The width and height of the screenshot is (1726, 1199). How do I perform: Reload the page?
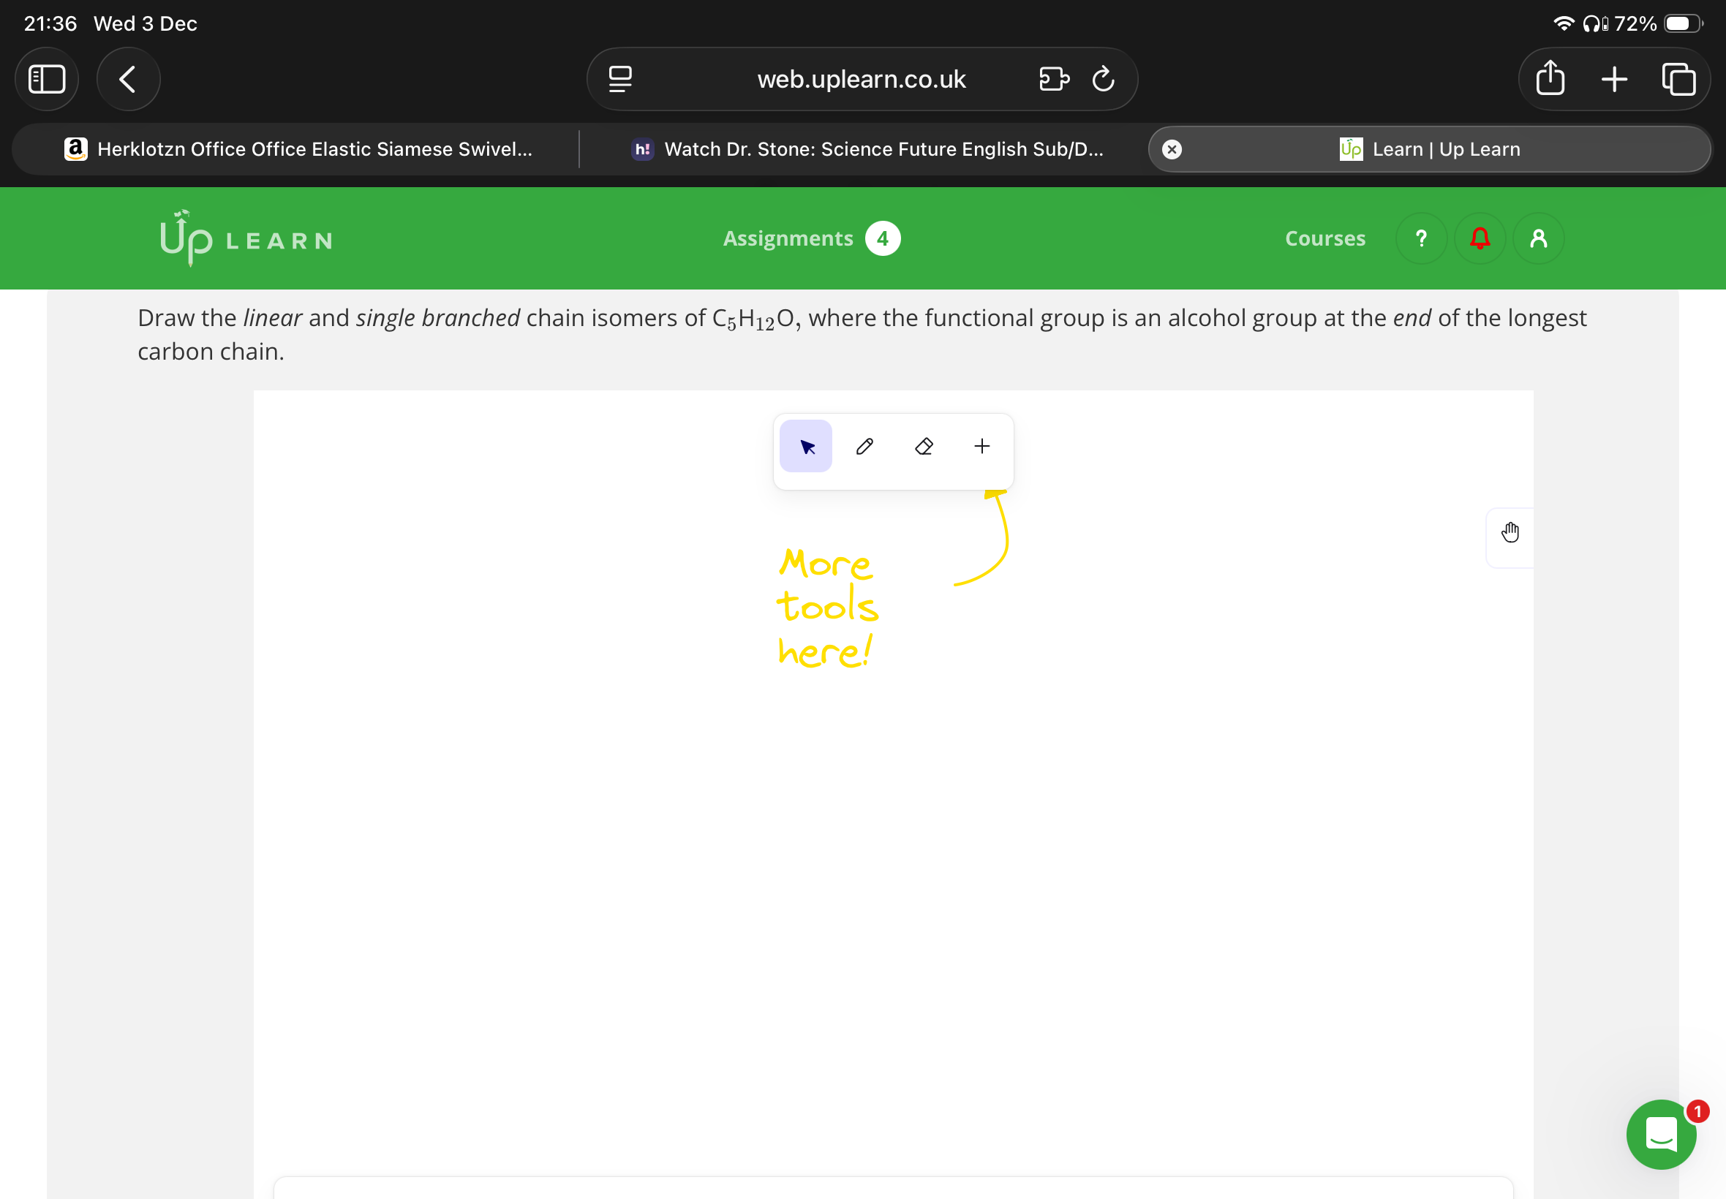tap(1102, 79)
